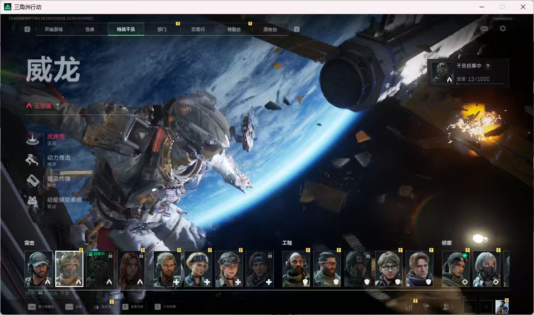The width and height of the screenshot is (534, 315).
Task: Select the 动力推进 skill icon
Action: [32, 160]
